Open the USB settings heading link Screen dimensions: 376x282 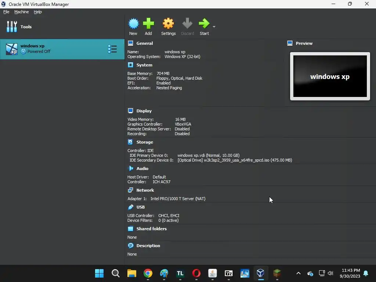pos(141,207)
